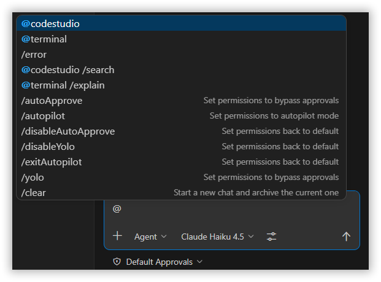Choose the @terminal participant suggestion

coord(181,39)
